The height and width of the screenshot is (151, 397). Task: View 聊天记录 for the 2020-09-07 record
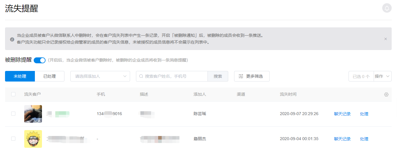click(342, 114)
